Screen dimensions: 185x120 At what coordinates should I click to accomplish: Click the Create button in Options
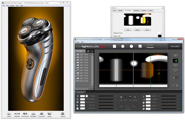(147, 30)
